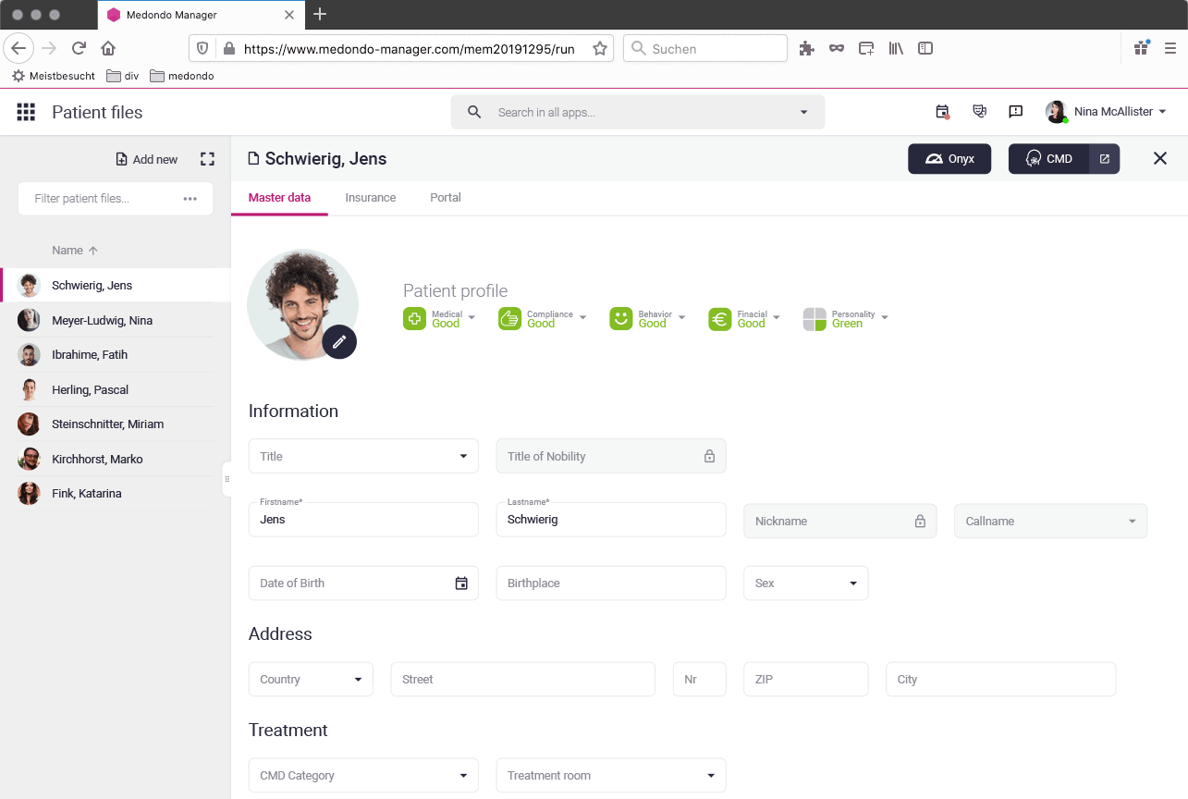Click the pencil icon on profile photo
This screenshot has width=1188, height=799.
[339, 342]
